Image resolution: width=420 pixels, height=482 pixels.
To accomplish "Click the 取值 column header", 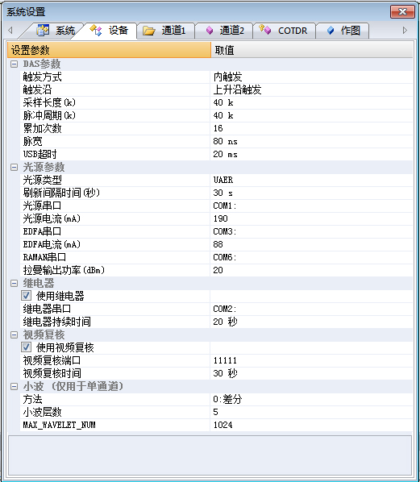I will 312,50.
